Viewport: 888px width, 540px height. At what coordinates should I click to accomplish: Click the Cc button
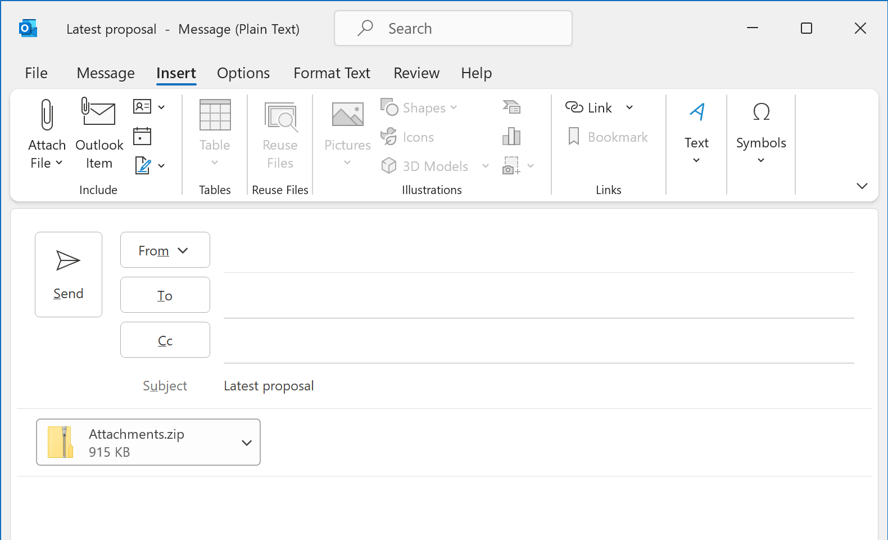pyautogui.click(x=165, y=340)
